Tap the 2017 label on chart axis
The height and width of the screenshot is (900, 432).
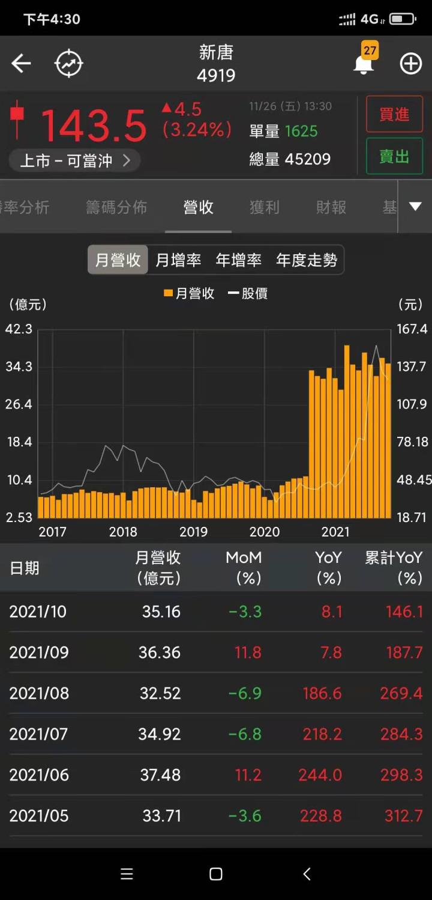52,532
